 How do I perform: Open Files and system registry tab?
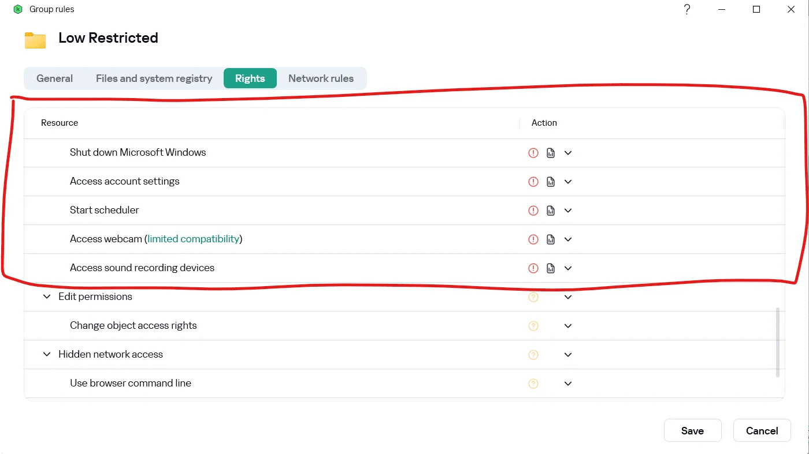(154, 78)
